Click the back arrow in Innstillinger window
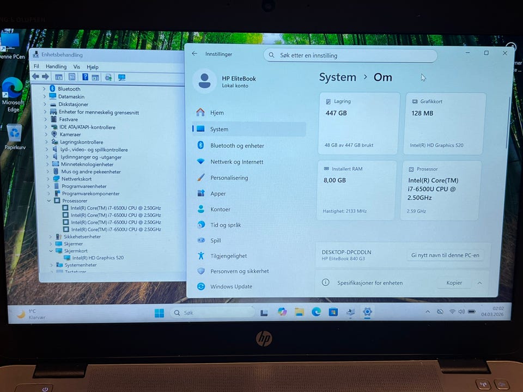 pyautogui.click(x=195, y=54)
